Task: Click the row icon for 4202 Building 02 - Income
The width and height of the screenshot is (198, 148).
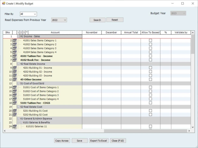Action: click(15, 72)
